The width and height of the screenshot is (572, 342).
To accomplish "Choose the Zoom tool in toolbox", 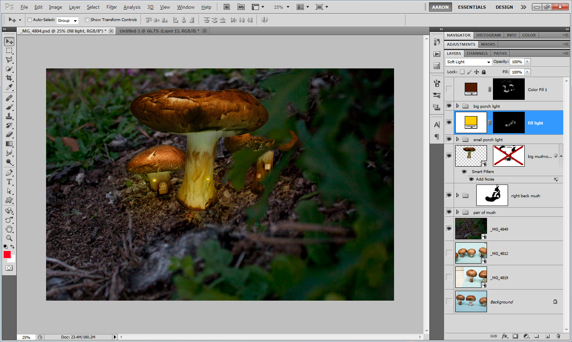I will click(9, 238).
